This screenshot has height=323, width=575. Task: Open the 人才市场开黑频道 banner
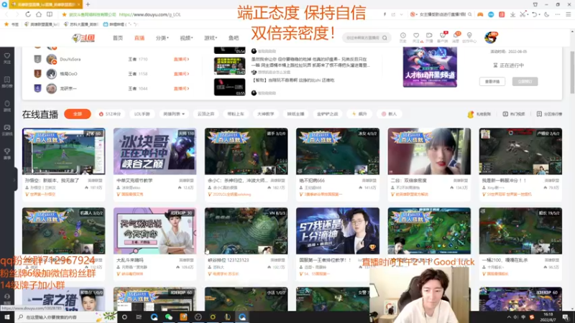(x=430, y=67)
